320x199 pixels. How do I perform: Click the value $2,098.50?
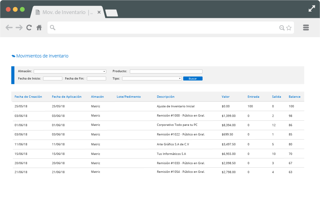coord(228,163)
